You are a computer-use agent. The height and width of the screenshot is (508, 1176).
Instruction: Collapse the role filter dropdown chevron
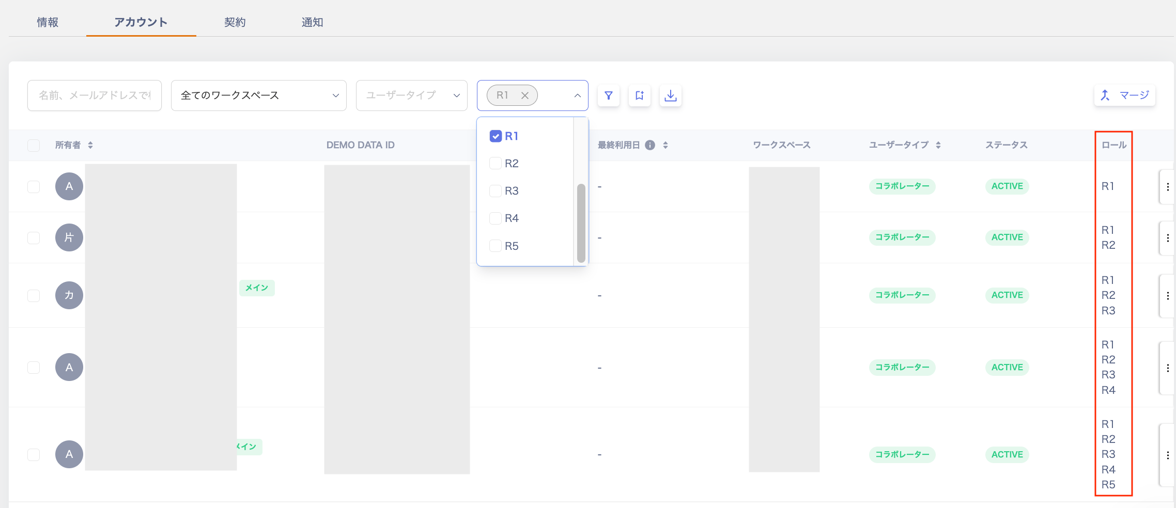coord(578,96)
